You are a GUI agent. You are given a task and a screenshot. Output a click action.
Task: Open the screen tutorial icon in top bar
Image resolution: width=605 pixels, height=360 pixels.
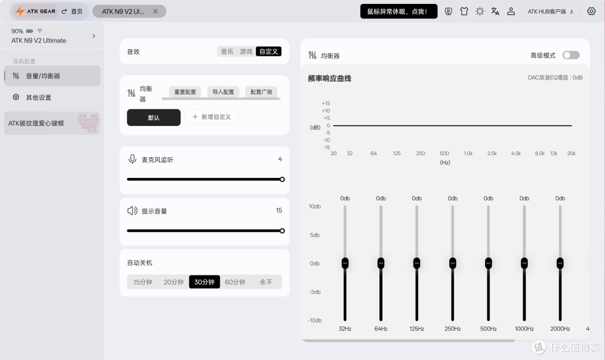point(448,12)
